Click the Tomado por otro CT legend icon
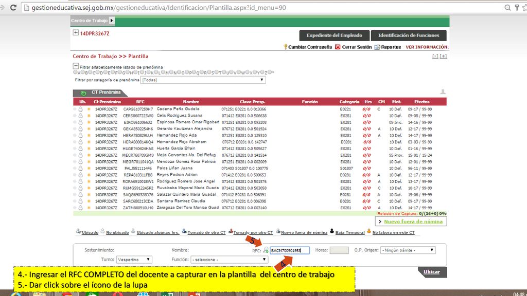Viewport: 527px width, 296px height. (231, 231)
